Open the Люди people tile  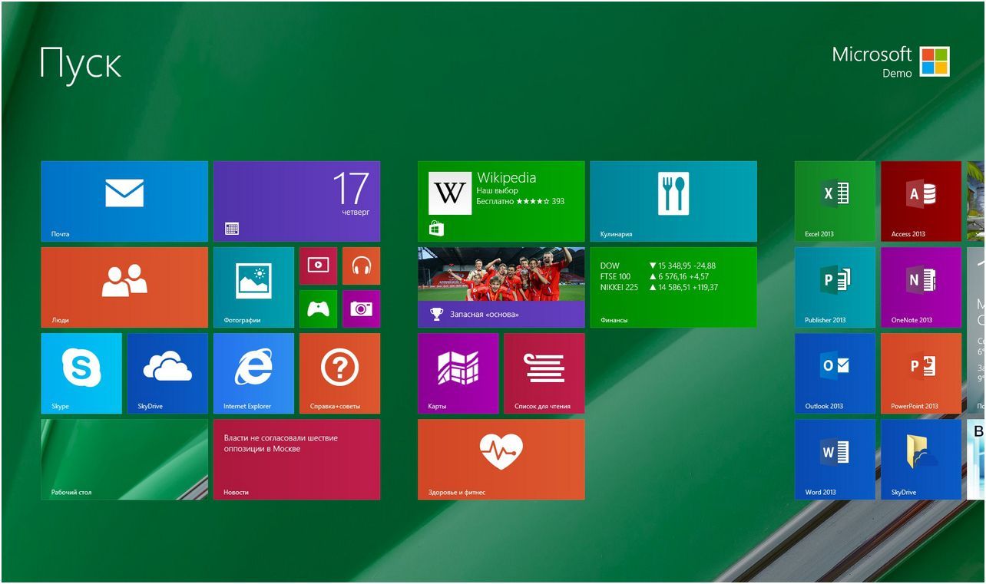123,286
